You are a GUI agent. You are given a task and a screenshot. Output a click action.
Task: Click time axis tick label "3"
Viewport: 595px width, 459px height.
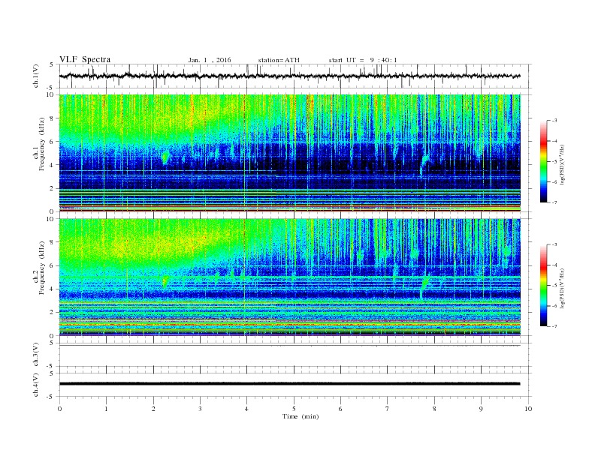[x=200, y=409]
